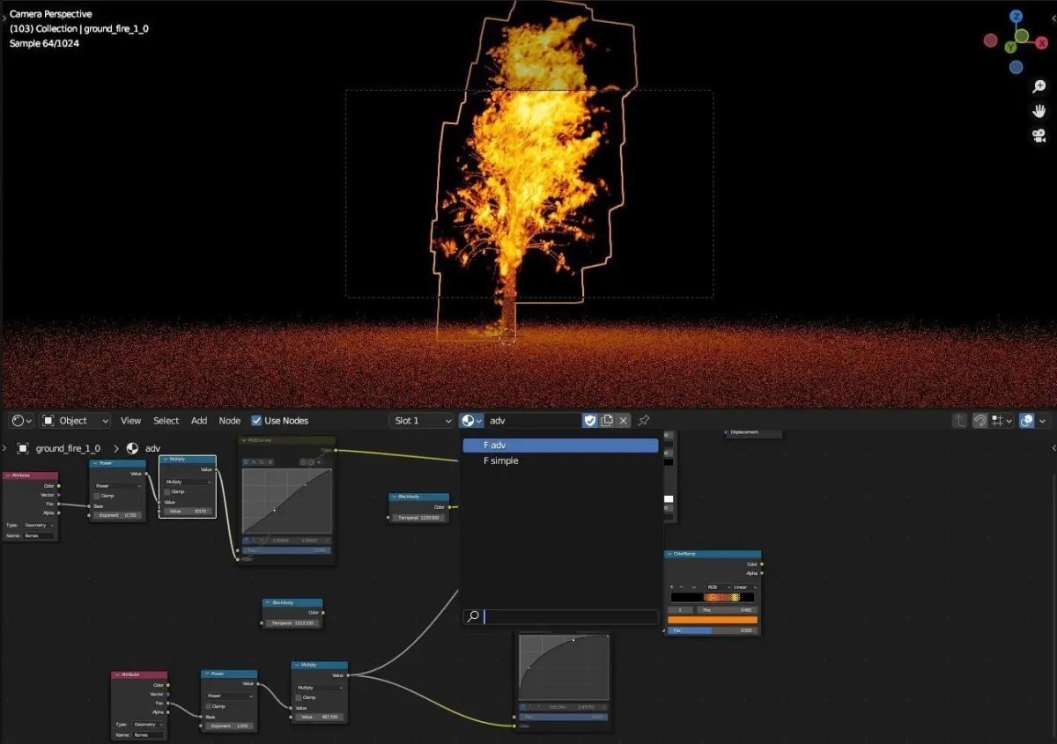This screenshot has height=744, width=1057.
Task: Open the Select menu in node editor
Action: 166,421
